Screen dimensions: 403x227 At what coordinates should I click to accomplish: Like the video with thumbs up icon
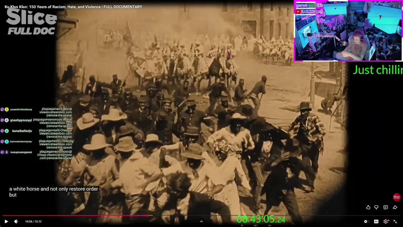point(368,207)
